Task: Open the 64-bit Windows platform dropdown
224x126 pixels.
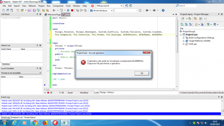Action: [x=102, y=10]
